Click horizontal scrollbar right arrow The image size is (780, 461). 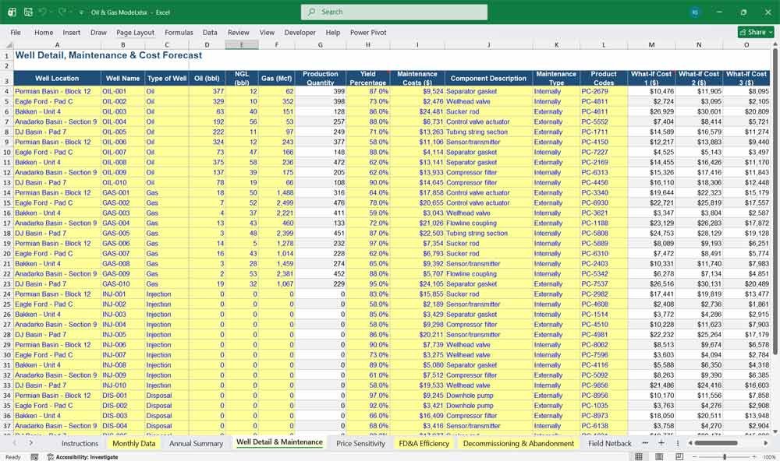766,442
